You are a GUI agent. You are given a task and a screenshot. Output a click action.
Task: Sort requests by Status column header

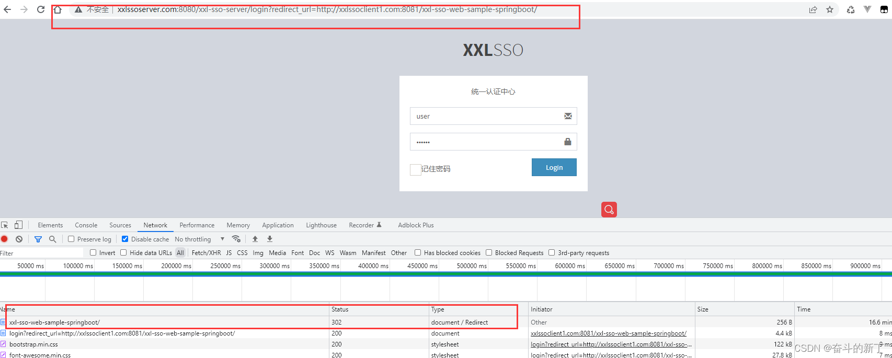tap(379, 309)
